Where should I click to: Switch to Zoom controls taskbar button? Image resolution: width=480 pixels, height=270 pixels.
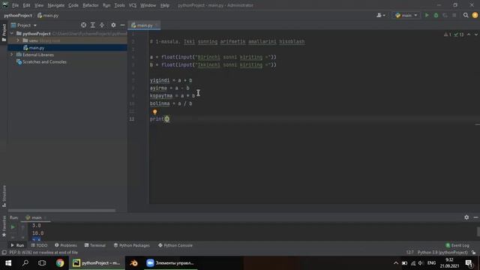tap(170, 263)
